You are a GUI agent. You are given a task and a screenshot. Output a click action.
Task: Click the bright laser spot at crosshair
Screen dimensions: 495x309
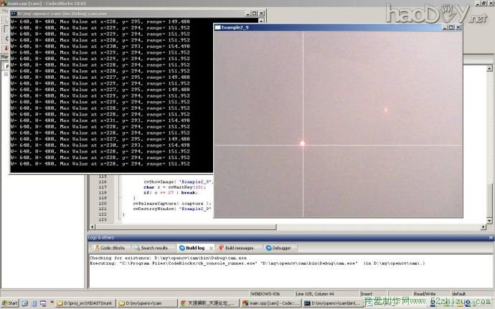pos(303,143)
